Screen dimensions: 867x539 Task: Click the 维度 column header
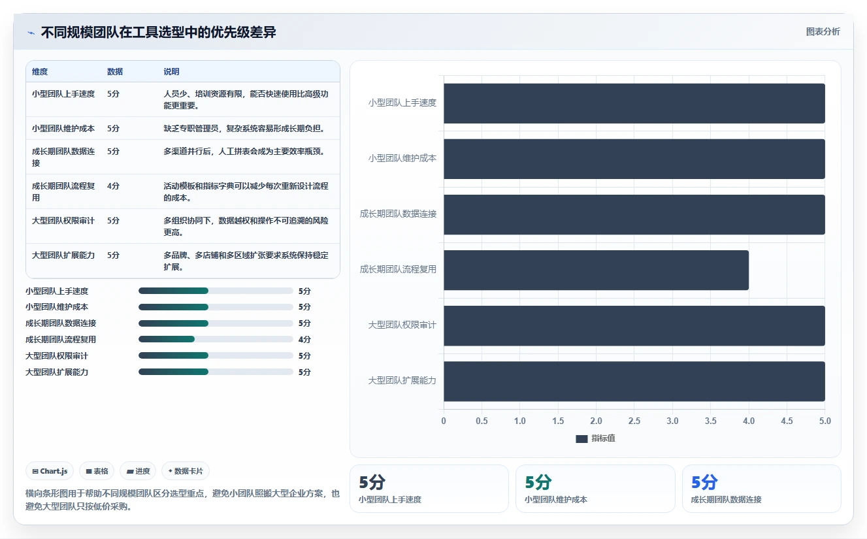point(40,72)
